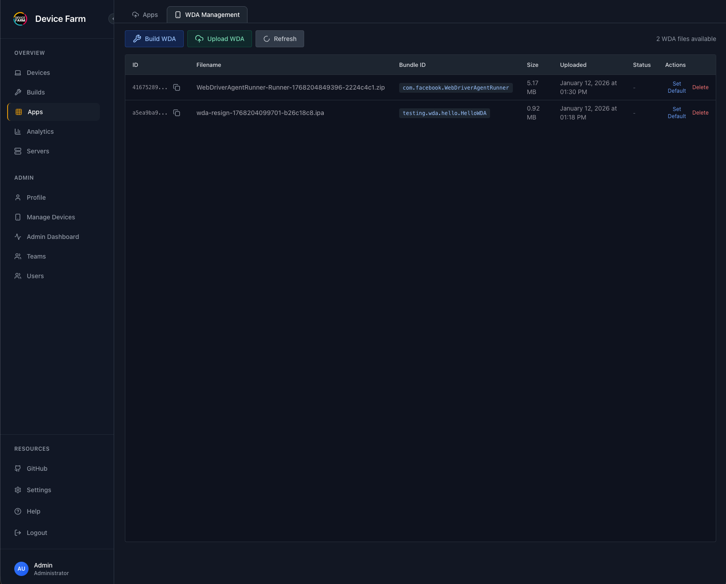Click the Bundle ID column header

pos(412,65)
